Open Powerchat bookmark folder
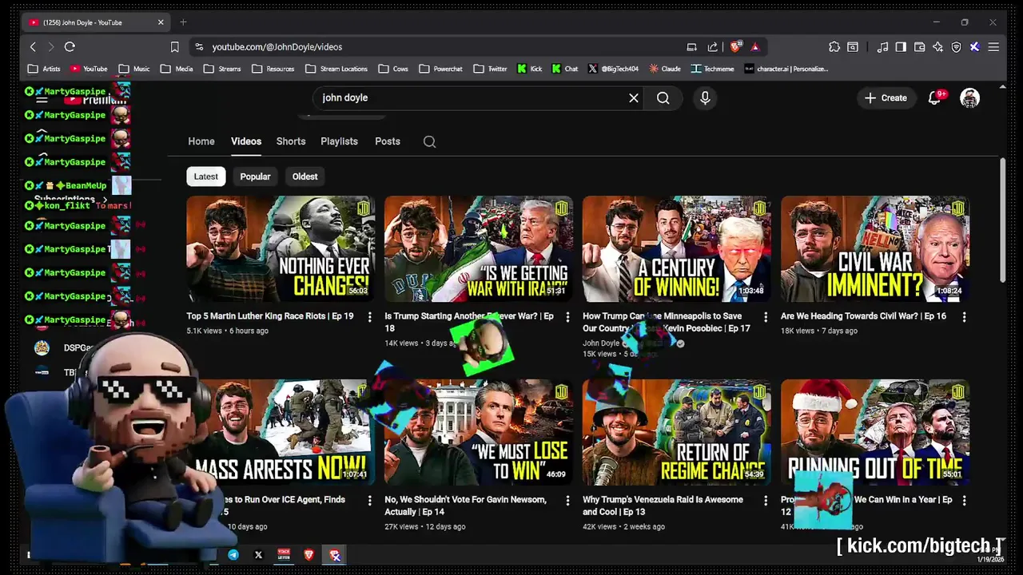The height and width of the screenshot is (575, 1023). [440, 69]
